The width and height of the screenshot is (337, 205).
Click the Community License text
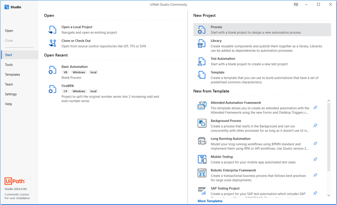(17, 194)
